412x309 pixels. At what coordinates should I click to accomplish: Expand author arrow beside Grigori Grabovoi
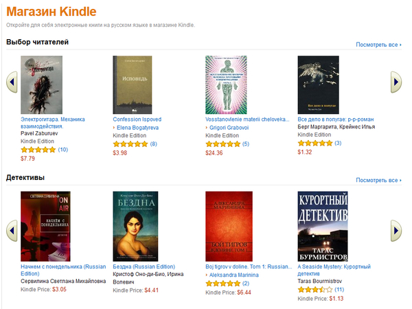(207, 128)
